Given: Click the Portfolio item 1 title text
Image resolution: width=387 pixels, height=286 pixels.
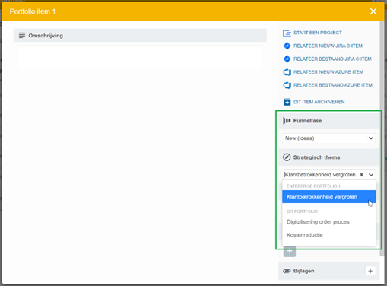Looking at the screenshot, I should 33,11.
